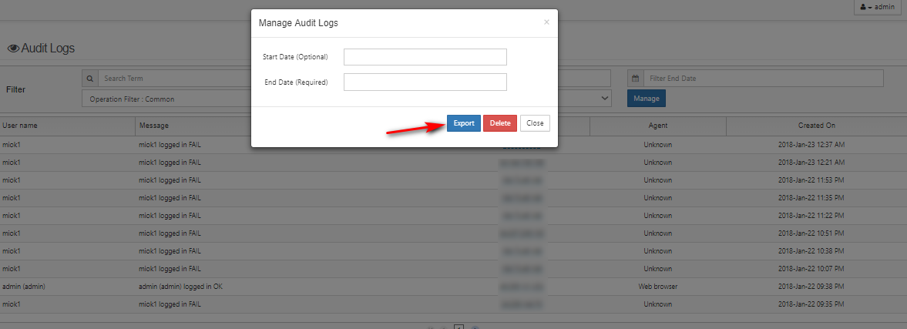Focus the Start Date (Optional) field
This screenshot has width=907, height=329.
425,57
